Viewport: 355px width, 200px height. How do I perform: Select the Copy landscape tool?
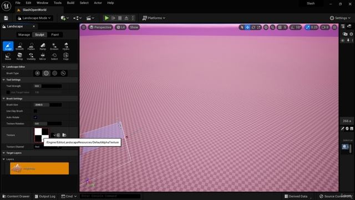point(66,56)
